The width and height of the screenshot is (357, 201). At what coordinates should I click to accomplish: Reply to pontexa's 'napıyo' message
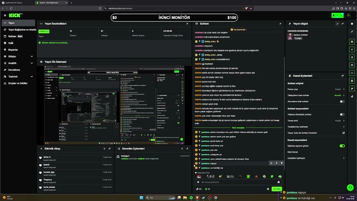click(271, 163)
